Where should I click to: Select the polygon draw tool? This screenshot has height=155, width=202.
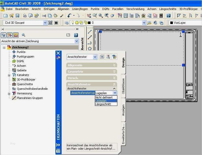90,48
